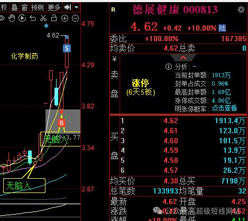Screen dimensions: 248x221
Task: Click the 涨停成交额 4.86亿 value
Action: point(221,100)
